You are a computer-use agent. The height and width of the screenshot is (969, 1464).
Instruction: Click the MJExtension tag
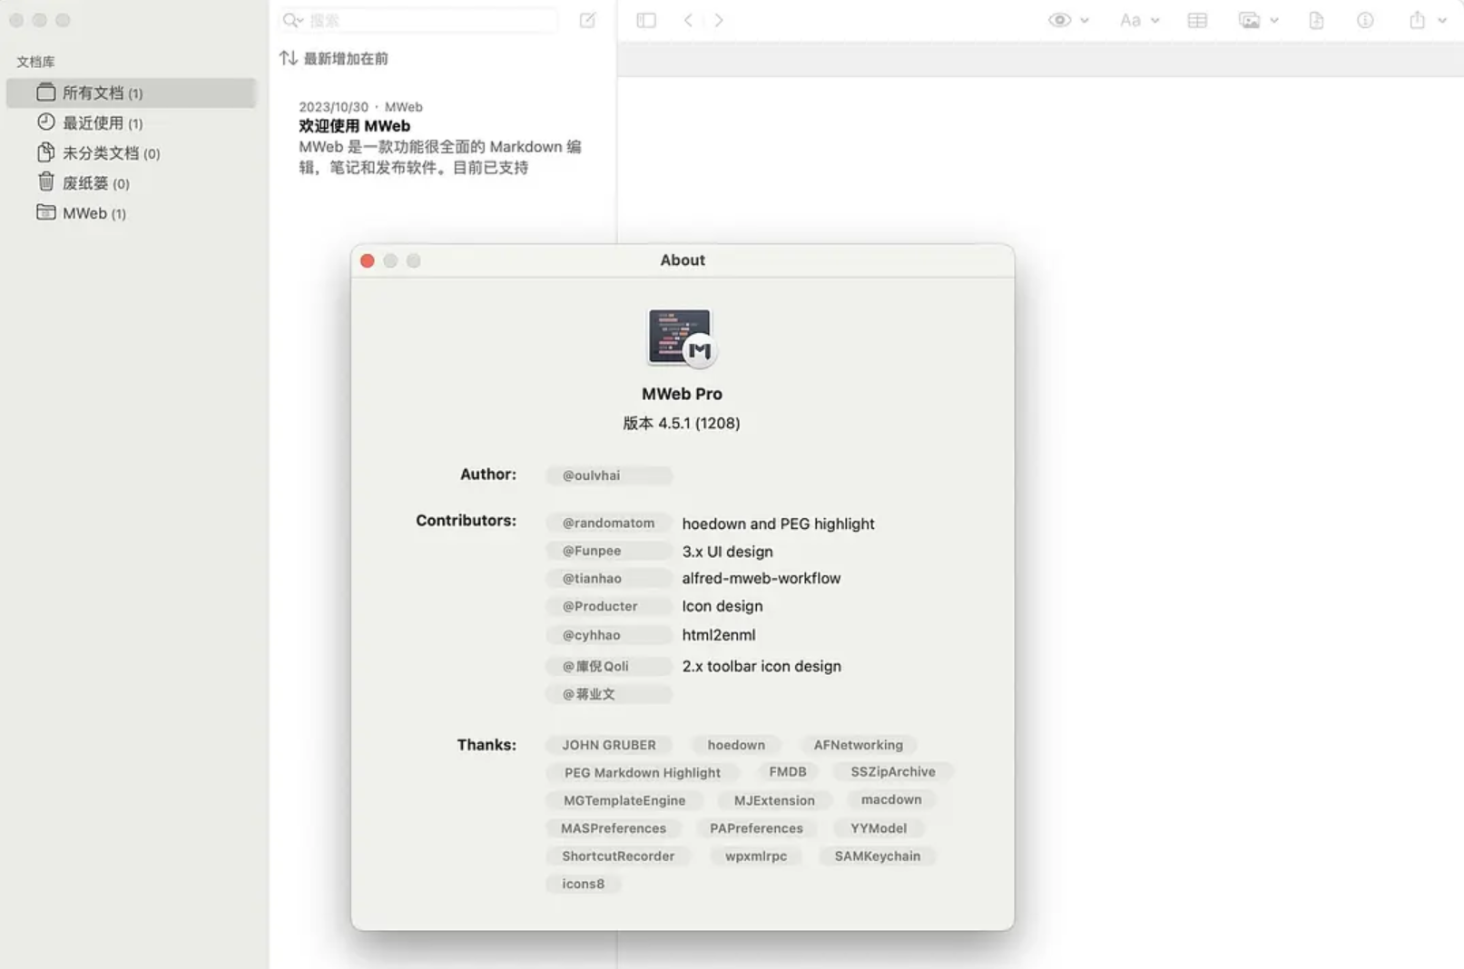click(774, 800)
